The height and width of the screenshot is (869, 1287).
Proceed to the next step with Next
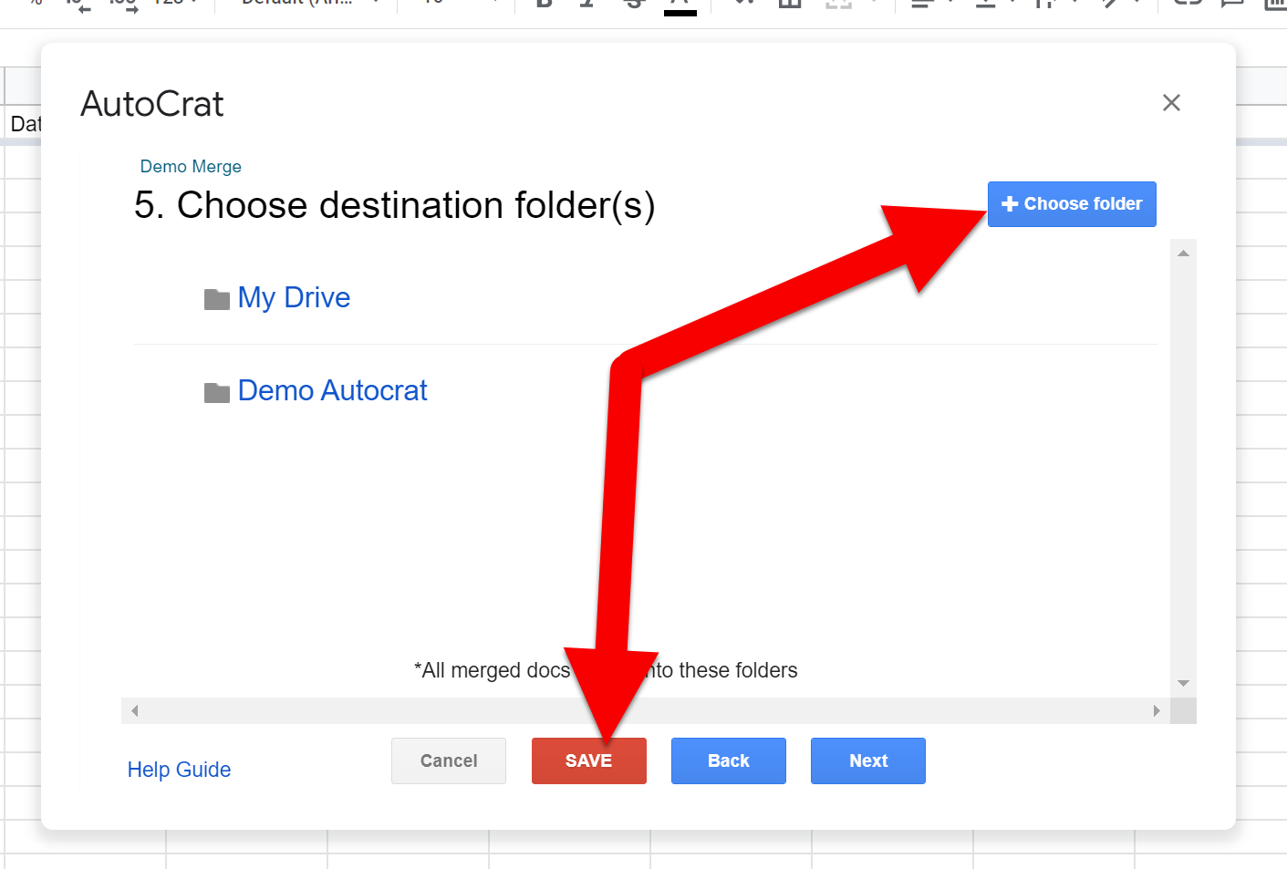868,760
